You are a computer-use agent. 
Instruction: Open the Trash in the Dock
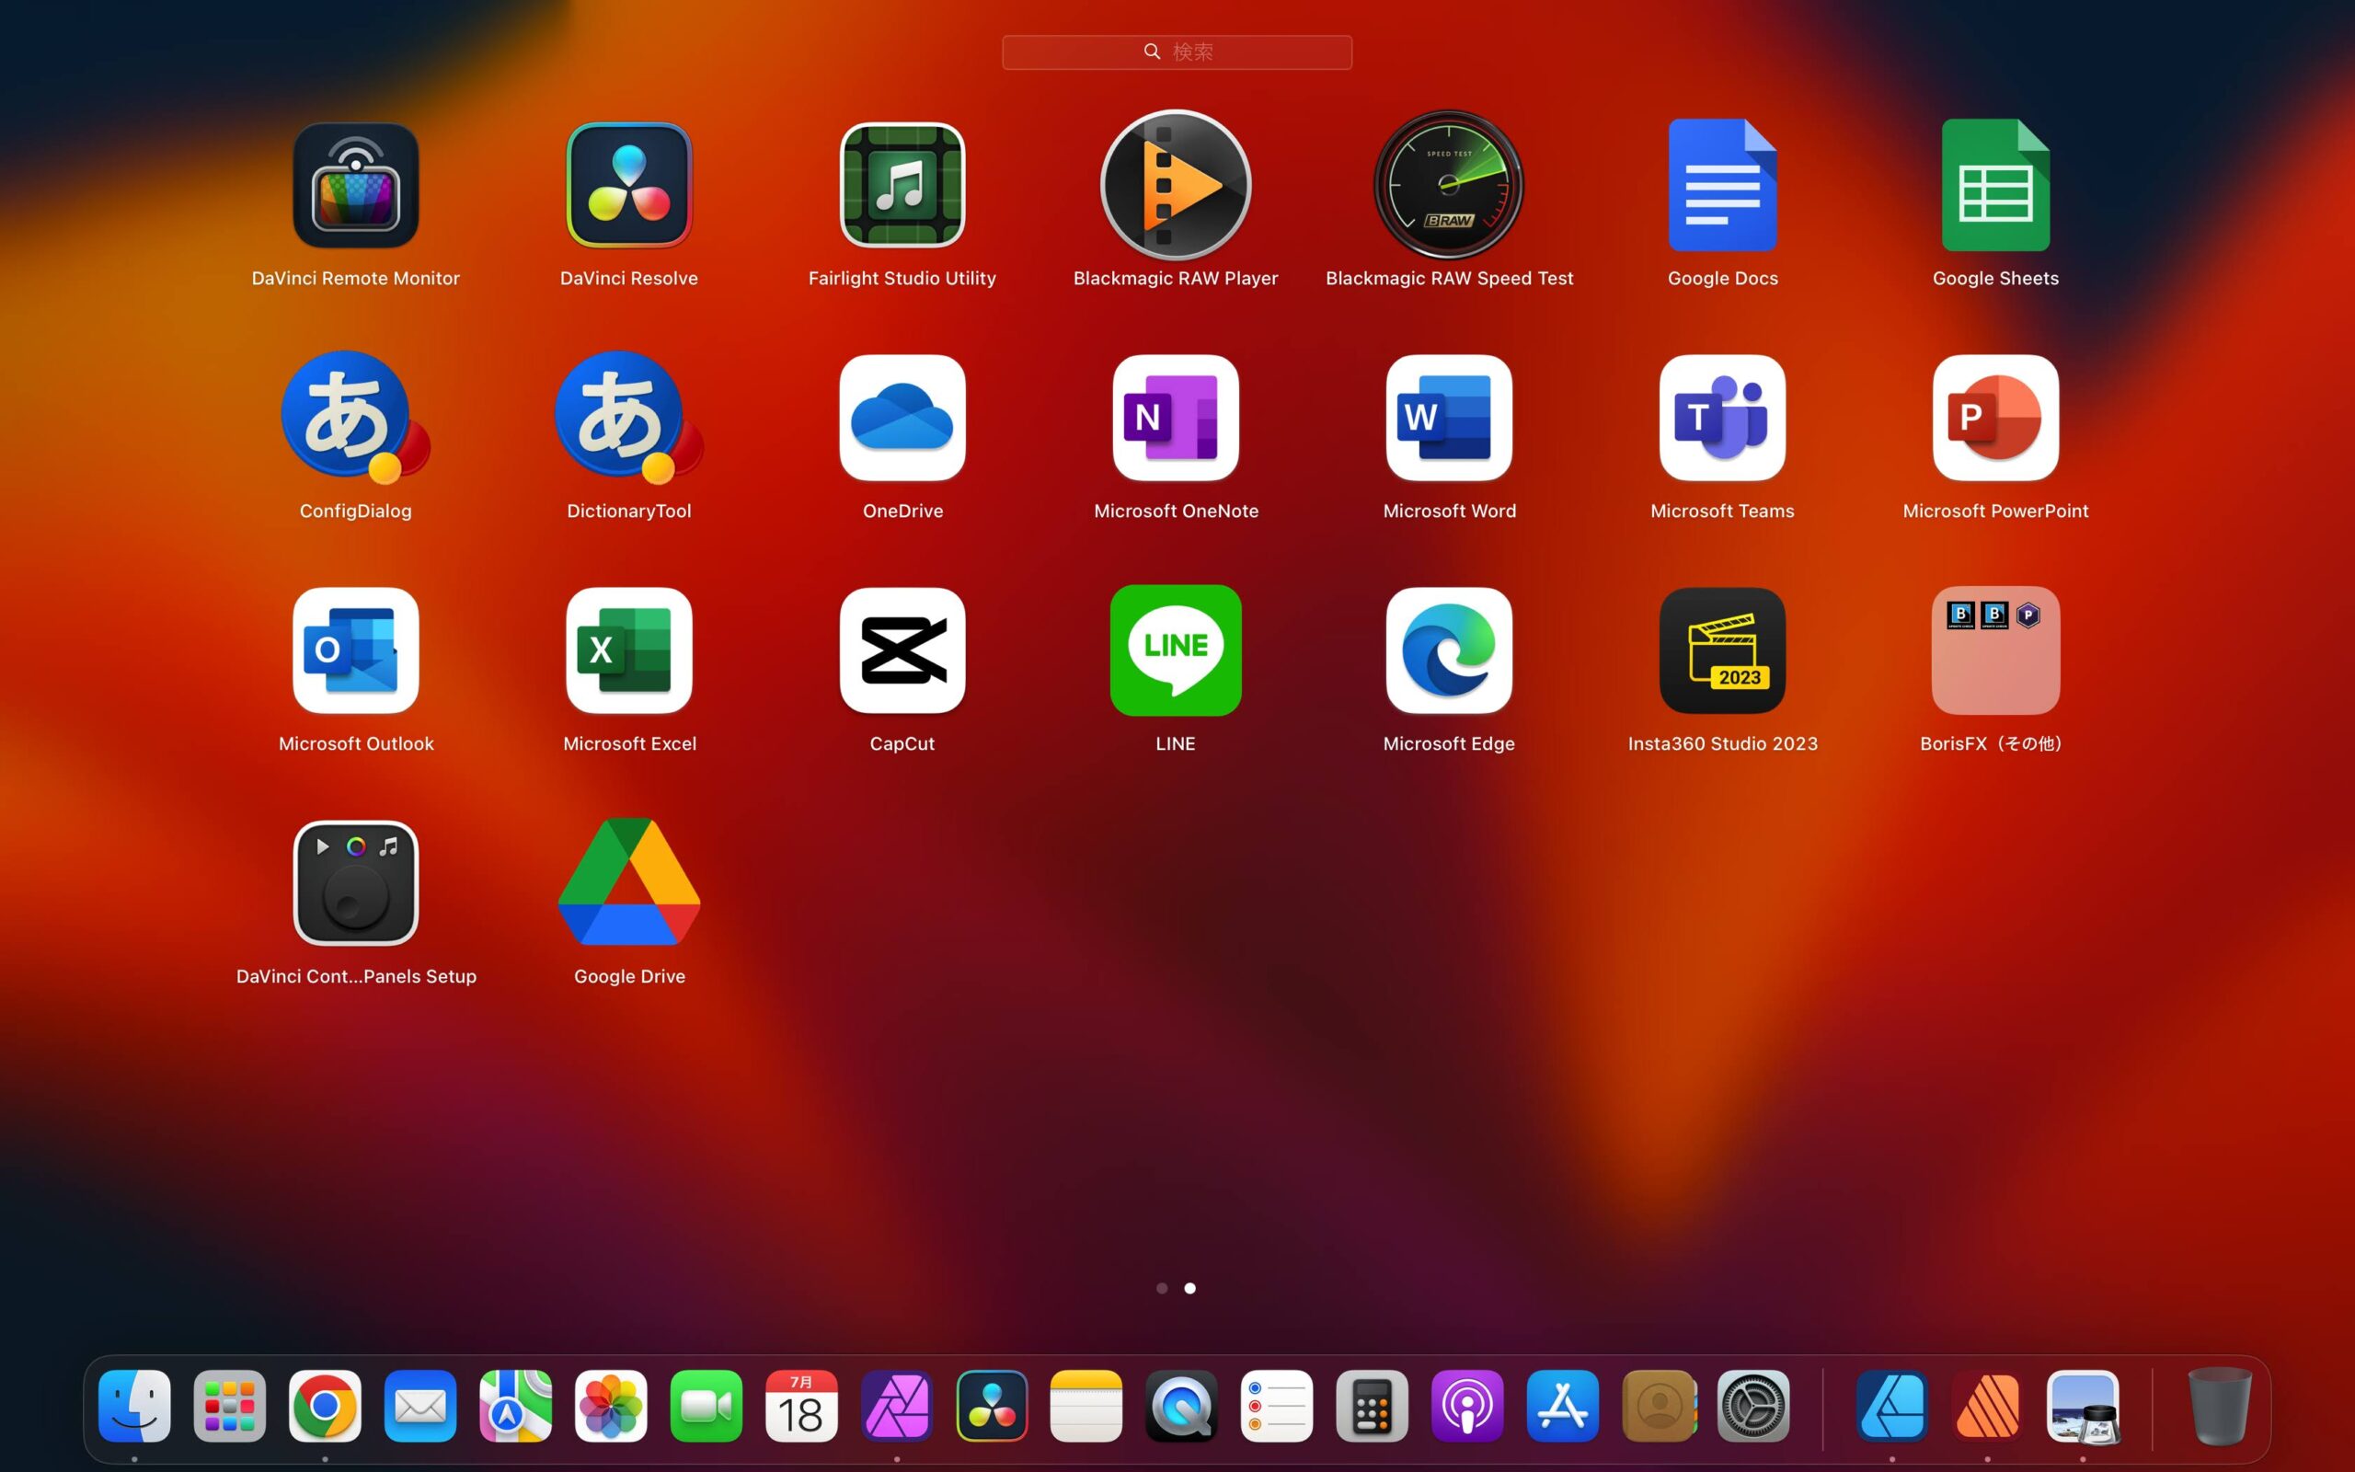pos(2219,1406)
